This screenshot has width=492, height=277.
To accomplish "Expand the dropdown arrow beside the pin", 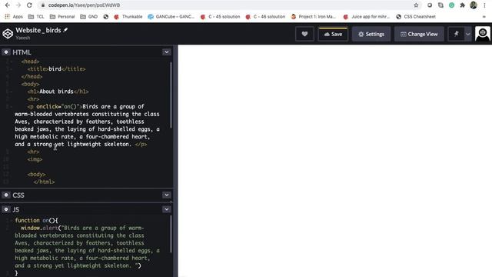I will [x=468, y=34].
